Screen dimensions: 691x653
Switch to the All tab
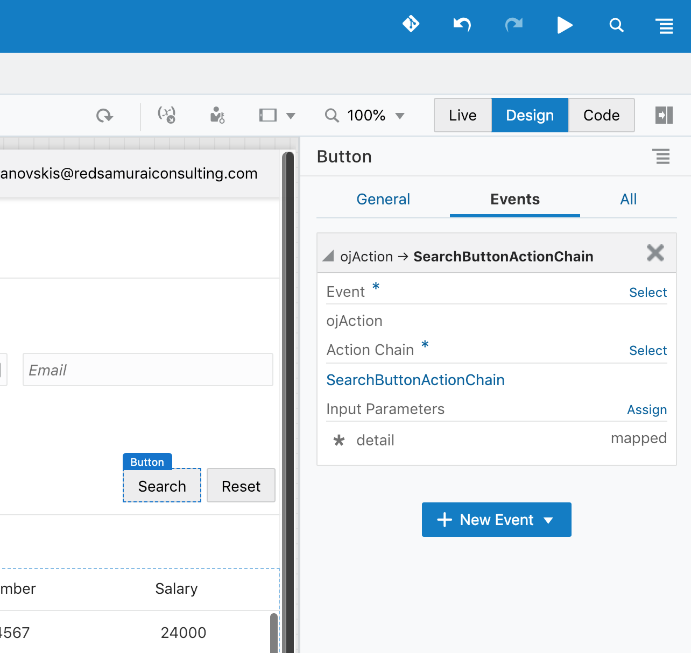[628, 199]
